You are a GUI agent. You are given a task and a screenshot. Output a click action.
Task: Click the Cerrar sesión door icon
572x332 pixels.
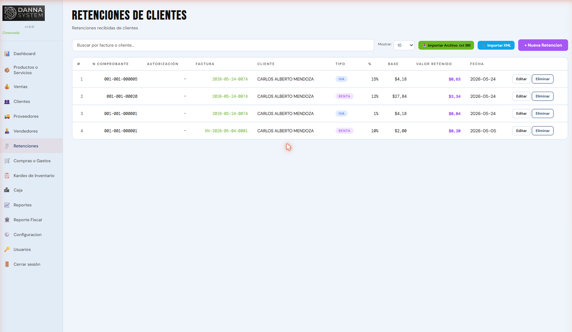pos(7,264)
